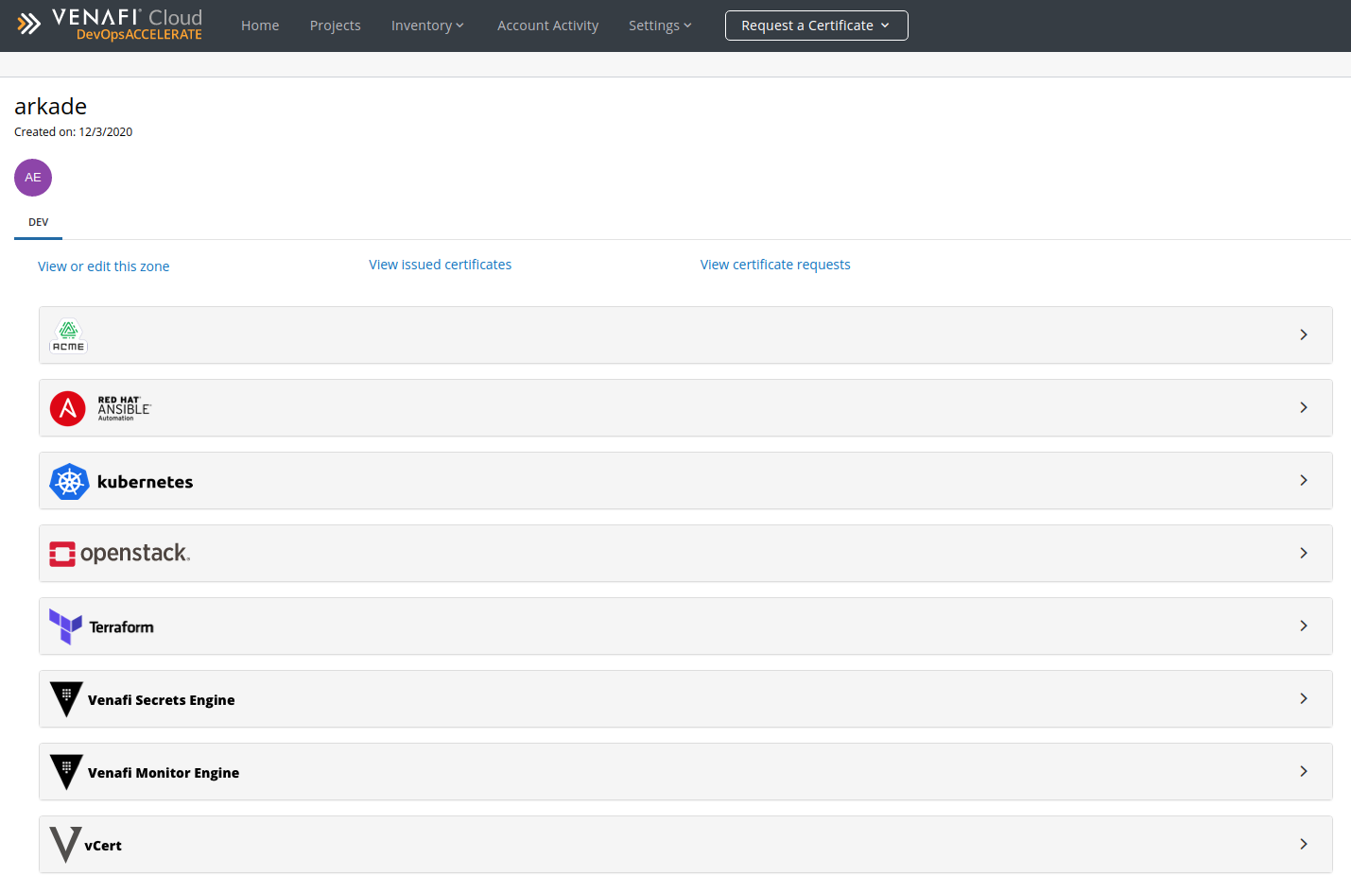The image size is (1351, 892).
Task: Open Projects in navigation bar
Action: pyautogui.click(x=336, y=26)
